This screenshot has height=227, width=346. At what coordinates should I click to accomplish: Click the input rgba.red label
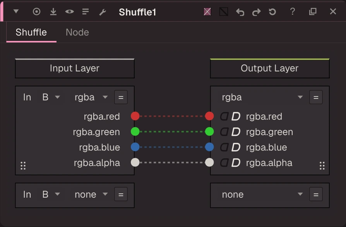[x=102, y=117]
